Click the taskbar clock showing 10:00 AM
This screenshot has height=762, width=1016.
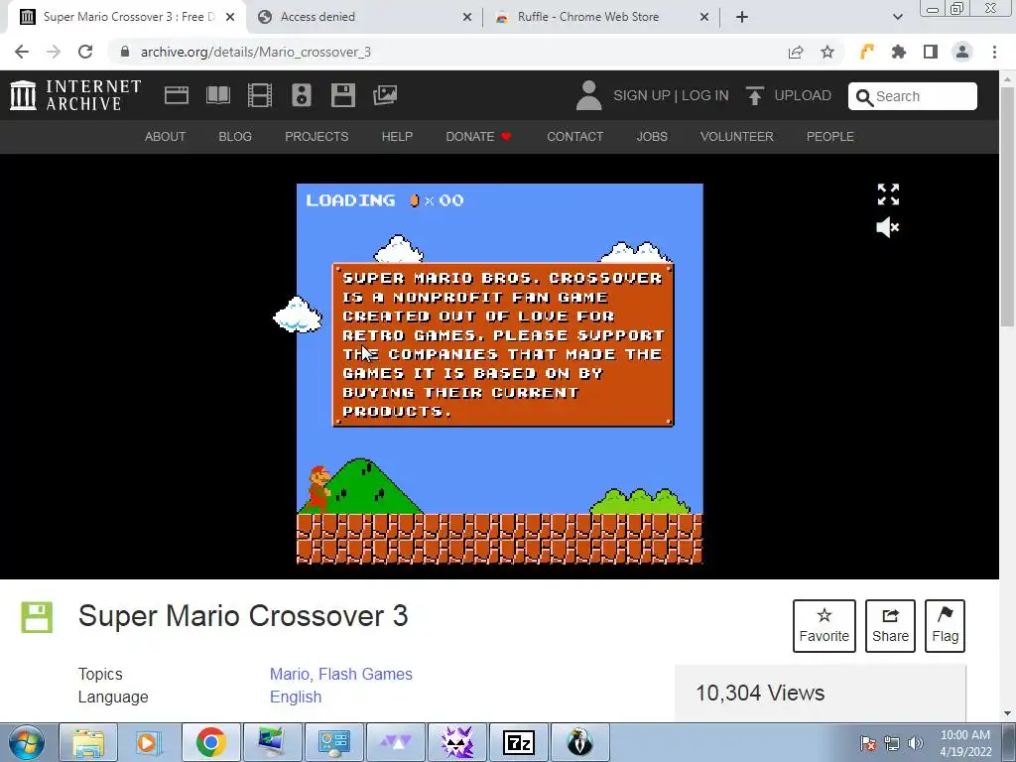[964, 742]
